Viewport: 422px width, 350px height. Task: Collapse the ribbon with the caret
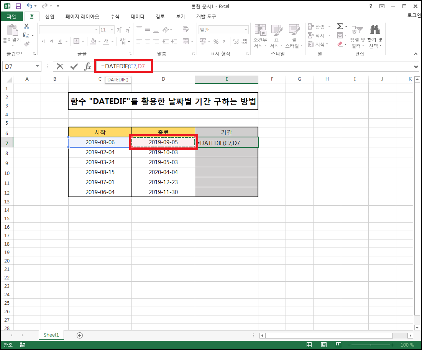pos(415,54)
